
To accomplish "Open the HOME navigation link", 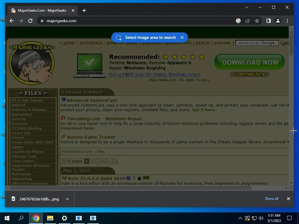I will [x=69, y=43].
